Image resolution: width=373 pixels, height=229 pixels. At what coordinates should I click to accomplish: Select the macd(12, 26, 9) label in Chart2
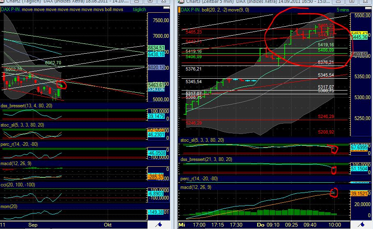click(16, 163)
